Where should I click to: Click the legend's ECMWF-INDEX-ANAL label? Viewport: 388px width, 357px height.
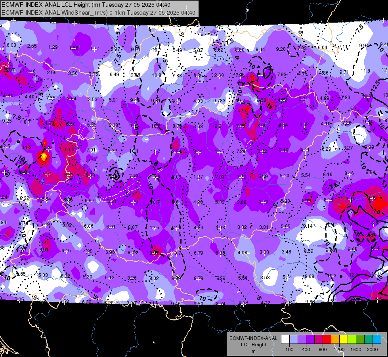(x=253, y=338)
